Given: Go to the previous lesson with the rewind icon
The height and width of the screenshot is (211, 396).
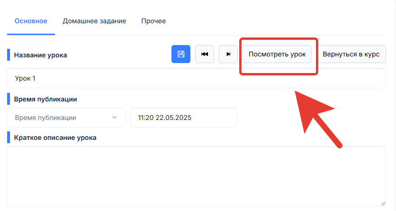Looking at the screenshot, I should click(205, 54).
